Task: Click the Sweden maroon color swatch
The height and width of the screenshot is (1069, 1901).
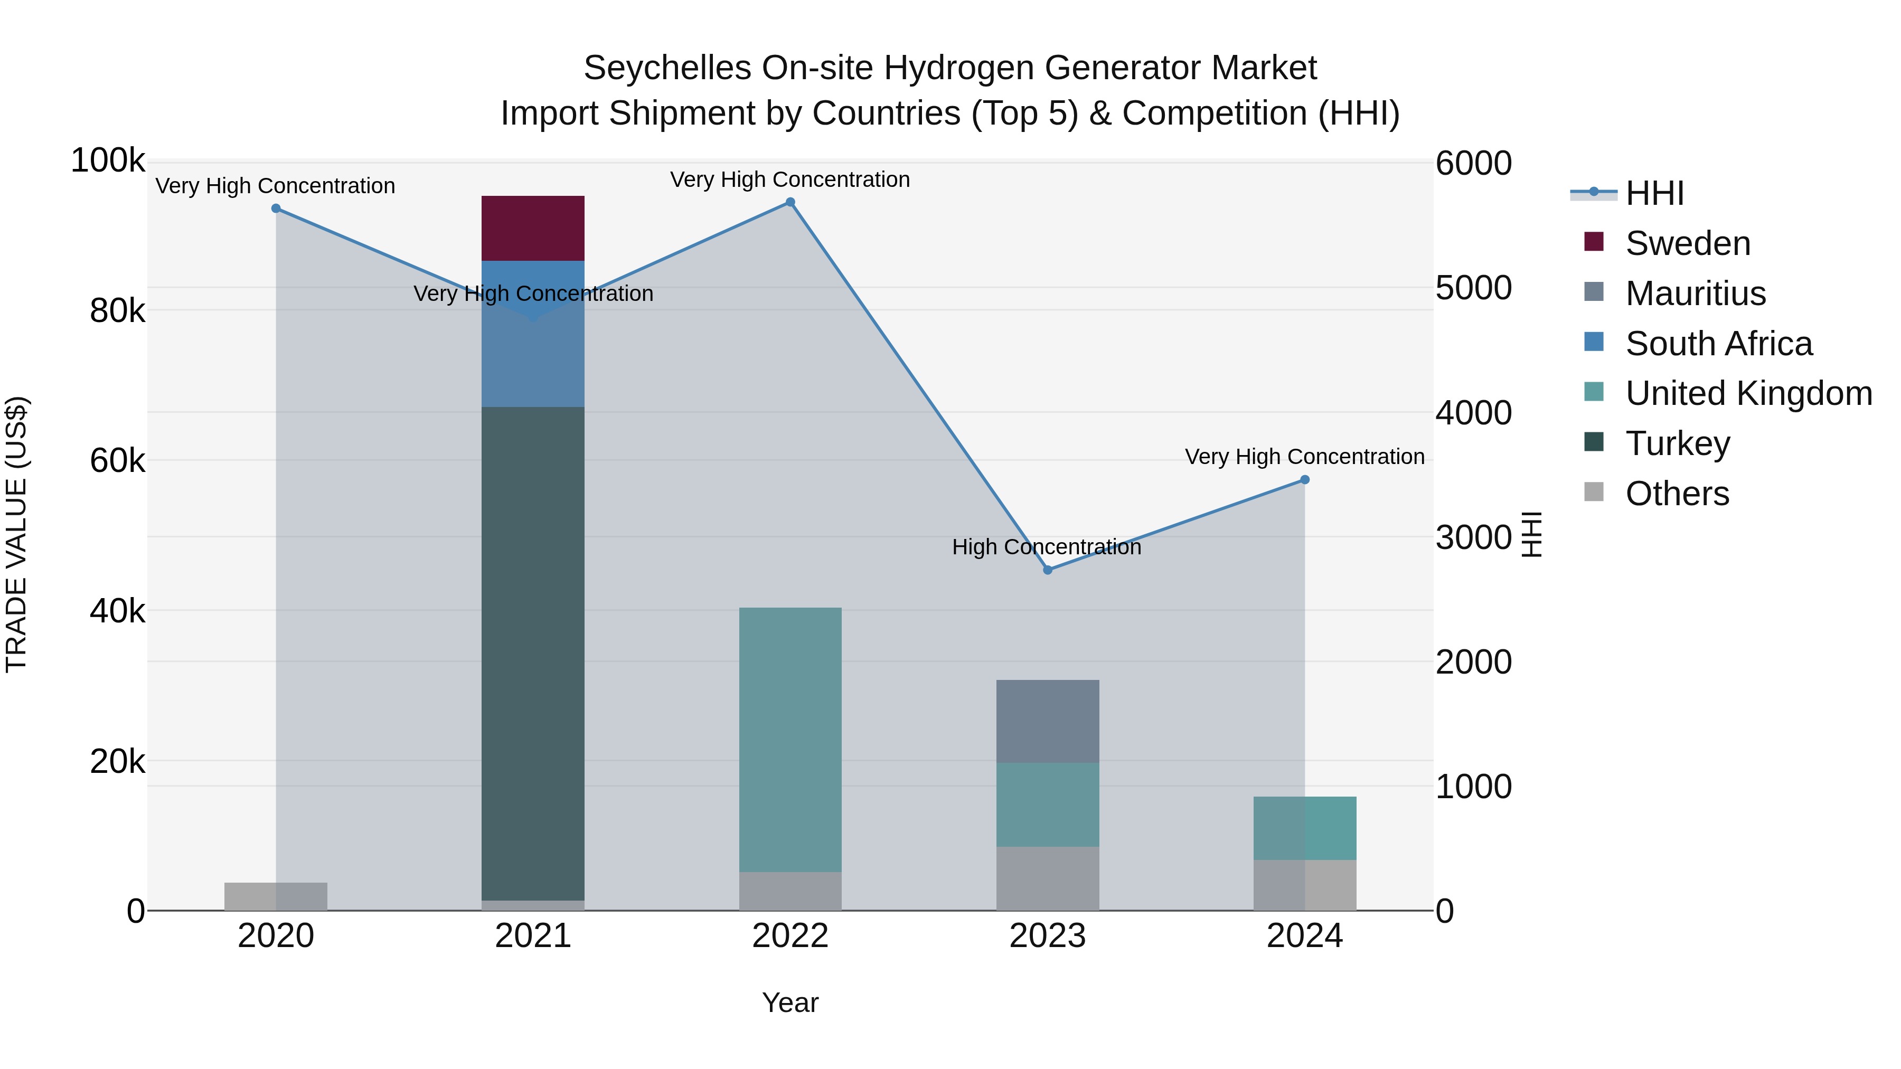Action: point(1594,241)
